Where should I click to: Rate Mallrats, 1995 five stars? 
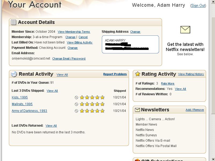coord(102,104)
